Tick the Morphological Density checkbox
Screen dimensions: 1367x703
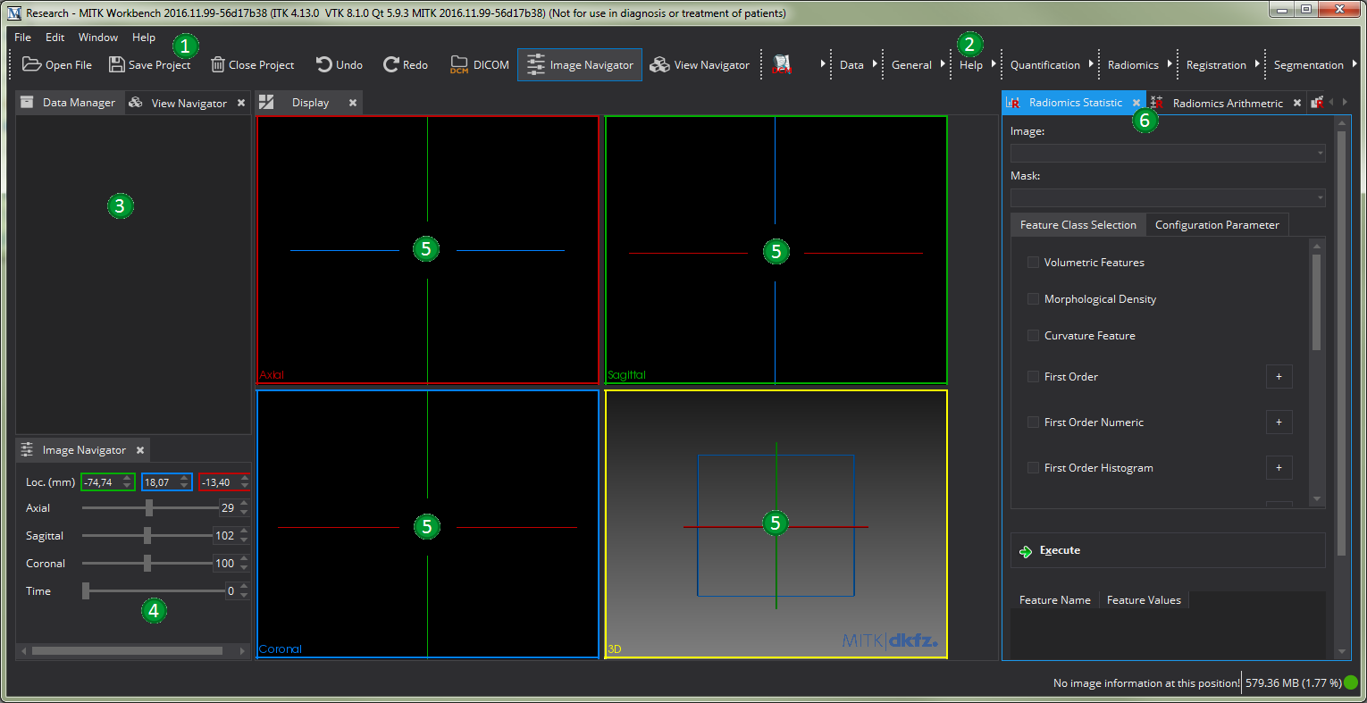tap(1033, 299)
